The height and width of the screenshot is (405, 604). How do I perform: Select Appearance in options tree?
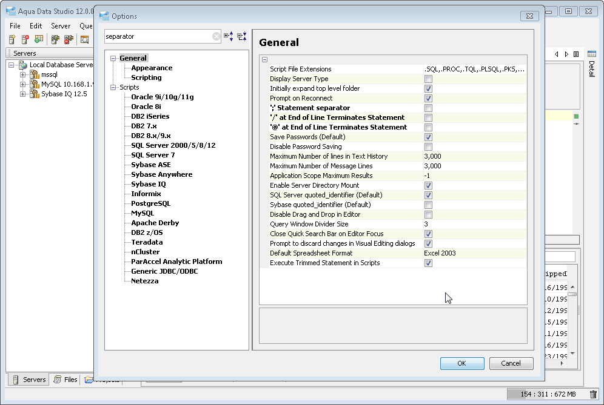pyautogui.click(x=152, y=68)
